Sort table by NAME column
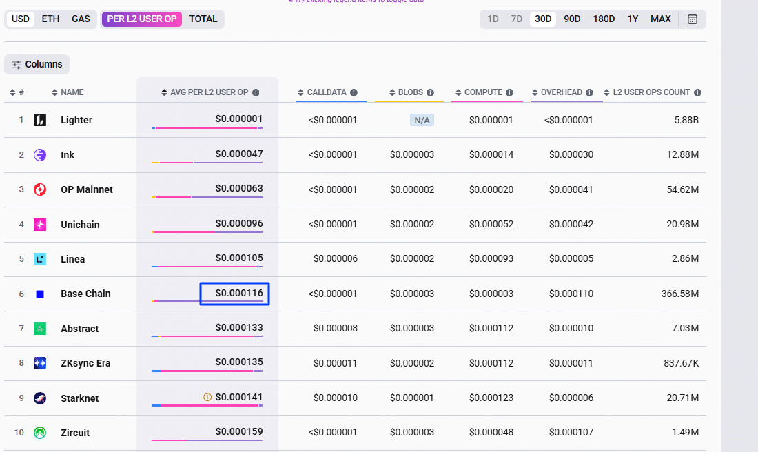 pos(72,92)
